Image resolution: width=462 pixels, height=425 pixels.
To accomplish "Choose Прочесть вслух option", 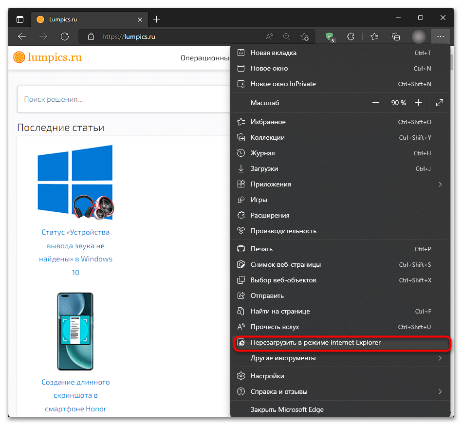I will click(340, 327).
